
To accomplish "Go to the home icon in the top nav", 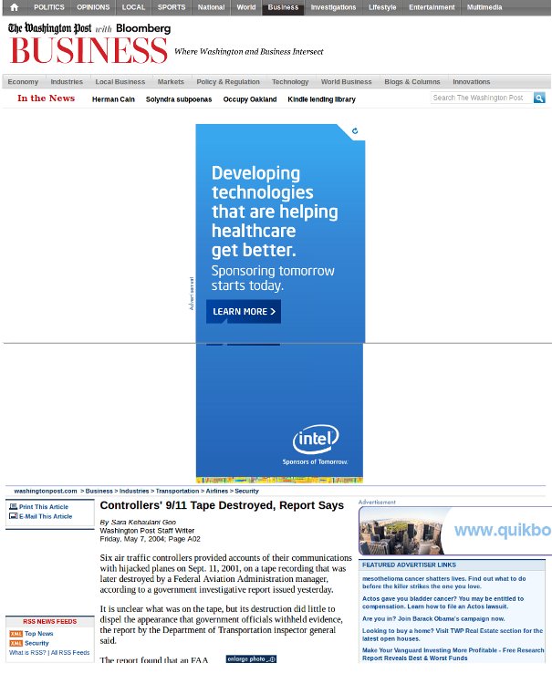I will click(15, 7).
